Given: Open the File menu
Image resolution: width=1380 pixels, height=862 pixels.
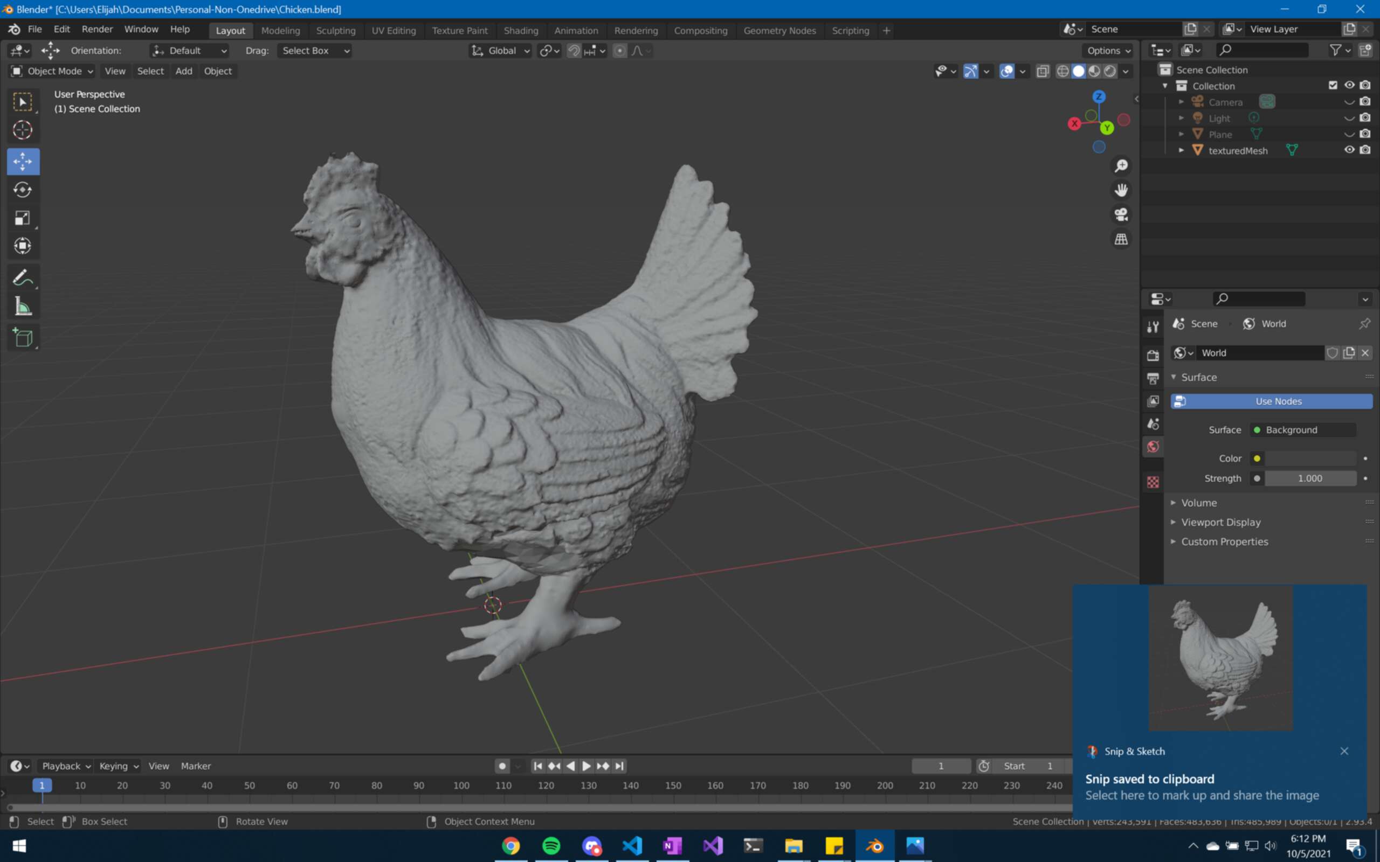Looking at the screenshot, I should point(35,29).
